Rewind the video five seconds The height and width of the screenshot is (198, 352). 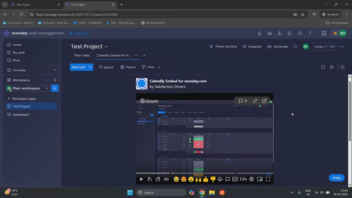tap(150, 179)
